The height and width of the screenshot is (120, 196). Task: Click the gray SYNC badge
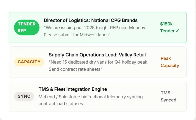coord(24,96)
